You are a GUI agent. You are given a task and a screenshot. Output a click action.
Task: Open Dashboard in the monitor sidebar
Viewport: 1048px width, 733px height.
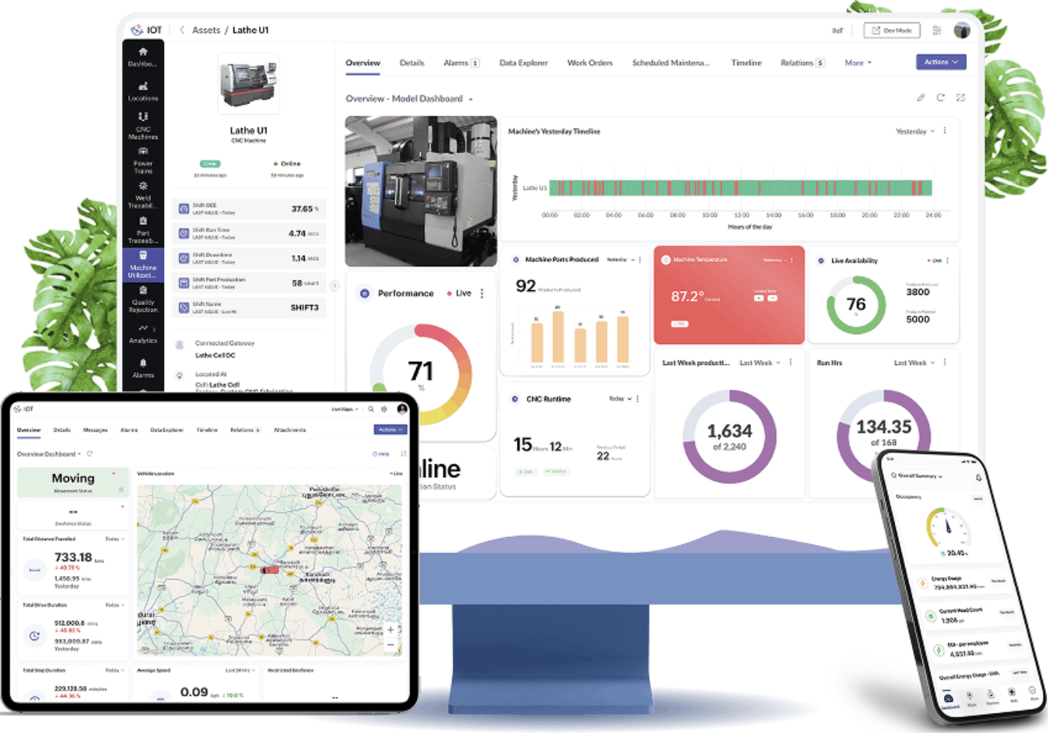tap(143, 57)
